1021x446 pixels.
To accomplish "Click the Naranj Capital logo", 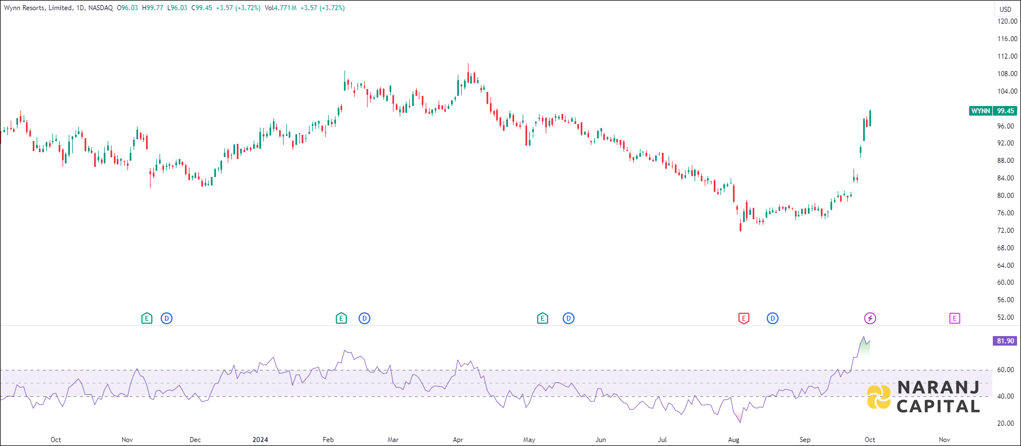I will [x=923, y=397].
